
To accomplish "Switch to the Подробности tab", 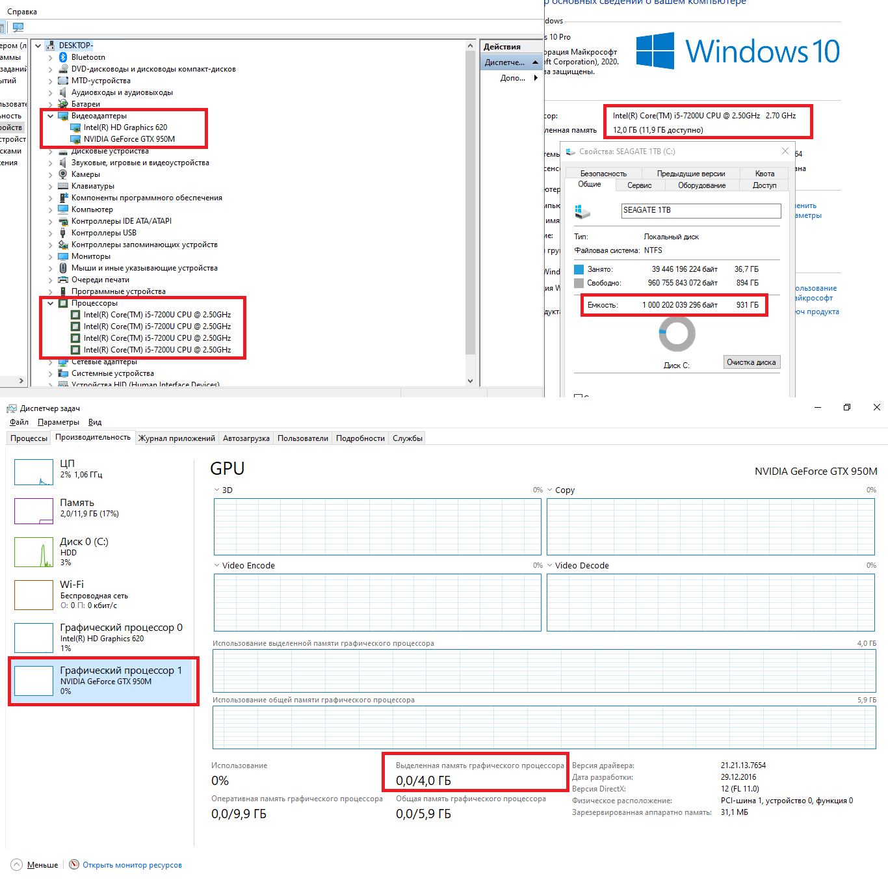I will (x=361, y=438).
